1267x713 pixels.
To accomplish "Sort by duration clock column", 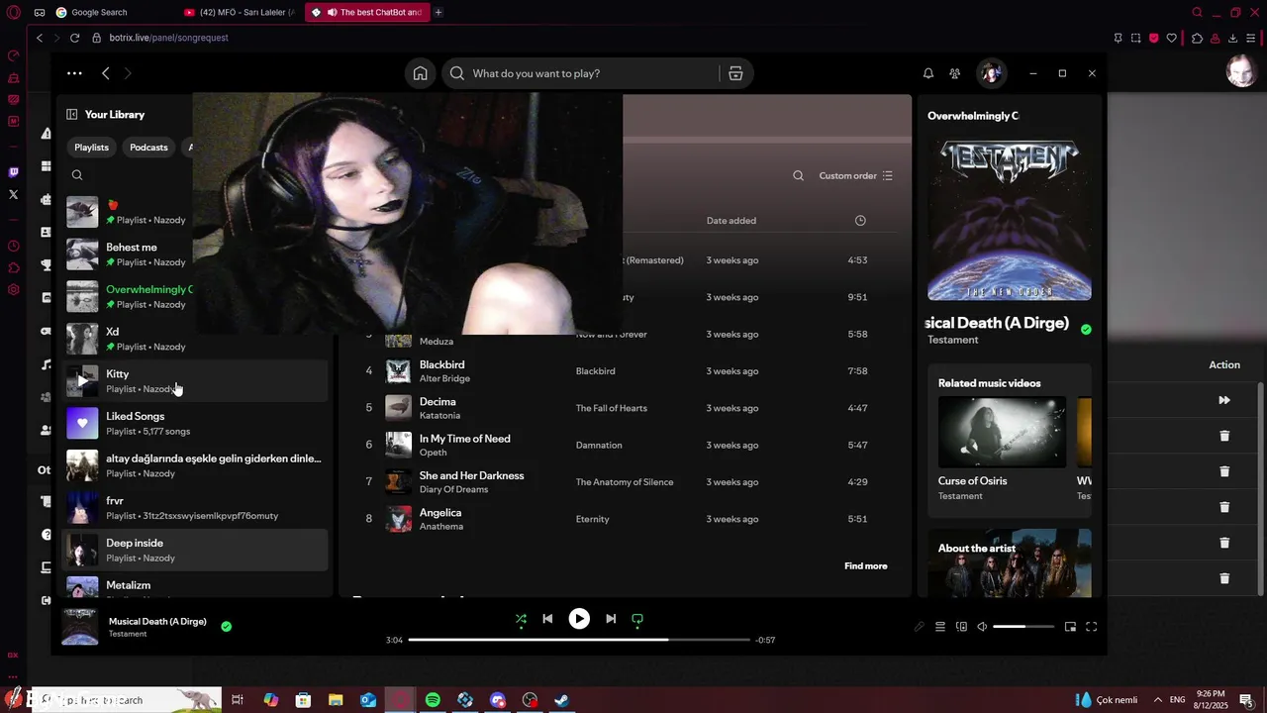I will click(860, 221).
